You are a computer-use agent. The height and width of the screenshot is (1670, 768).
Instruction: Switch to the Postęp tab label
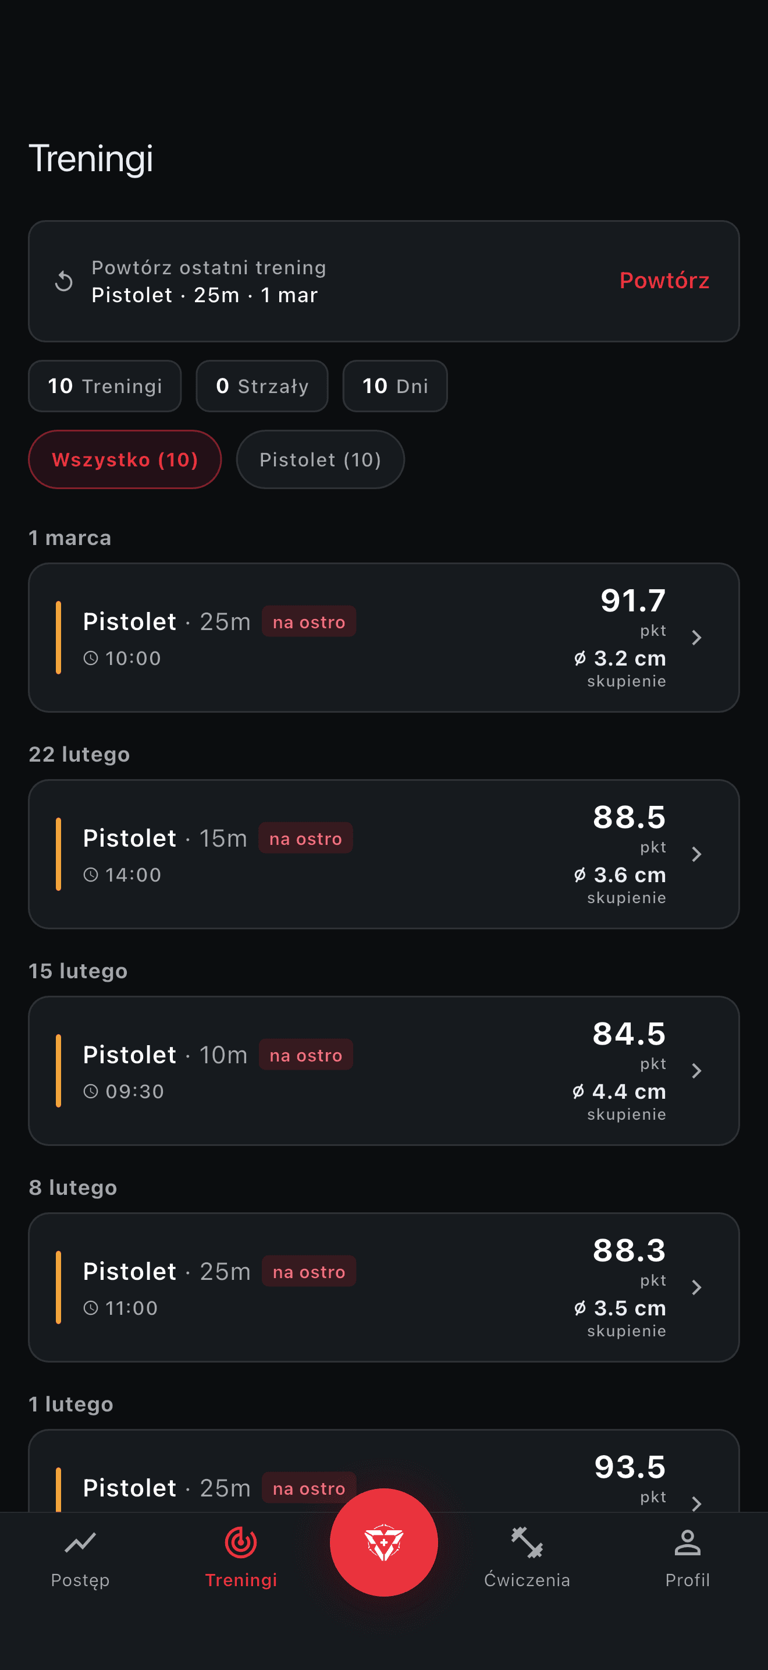[80, 1580]
